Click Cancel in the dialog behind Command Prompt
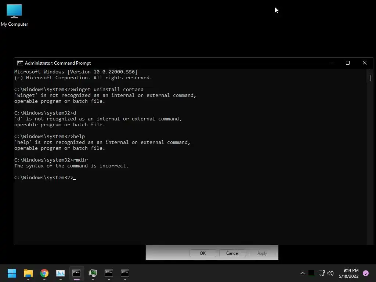The height and width of the screenshot is (282, 376). 232,253
